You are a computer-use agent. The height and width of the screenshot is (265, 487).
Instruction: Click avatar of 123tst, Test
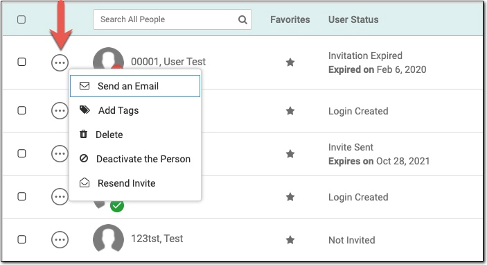tap(108, 238)
